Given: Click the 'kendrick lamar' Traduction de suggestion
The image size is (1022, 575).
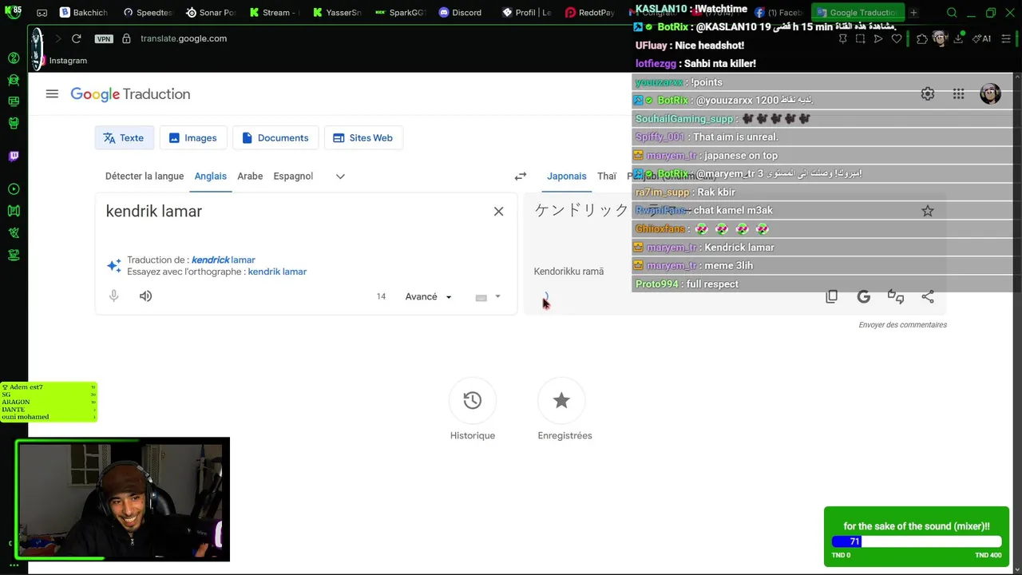Looking at the screenshot, I should [x=224, y=260].
